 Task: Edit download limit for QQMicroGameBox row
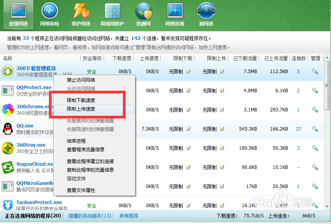189,186
